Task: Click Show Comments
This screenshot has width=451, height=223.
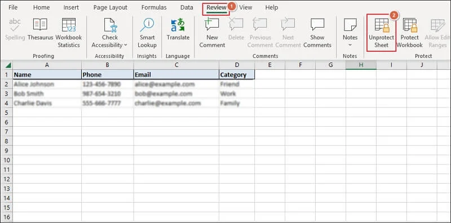Action: [317, 33]
